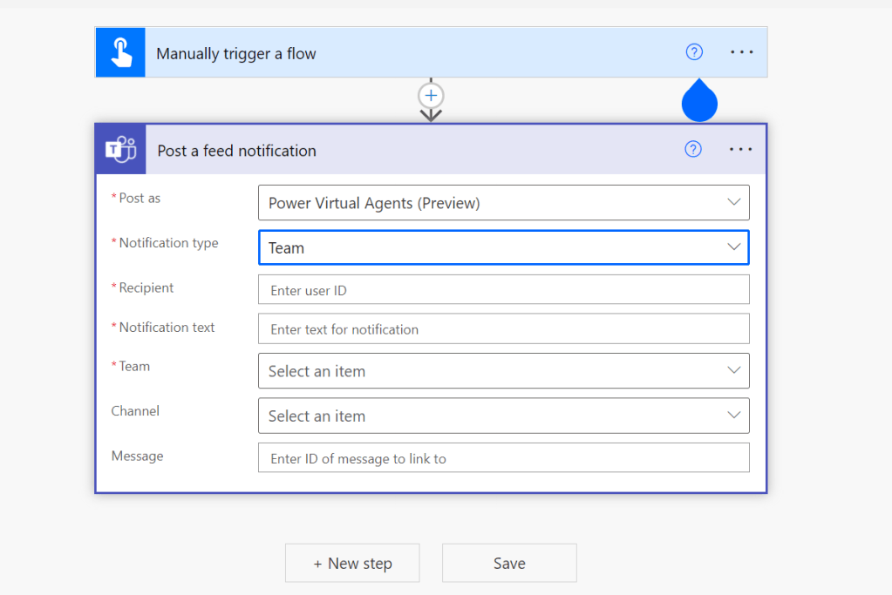Open the Notification type dropdown
This screenshot has width=892, height=595.
(503, 247)
